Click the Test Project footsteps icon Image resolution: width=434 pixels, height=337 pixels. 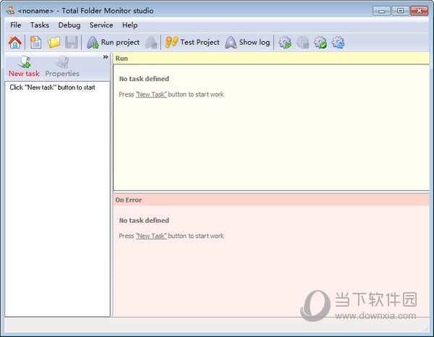pyautogui.click(x=171, y=43)
